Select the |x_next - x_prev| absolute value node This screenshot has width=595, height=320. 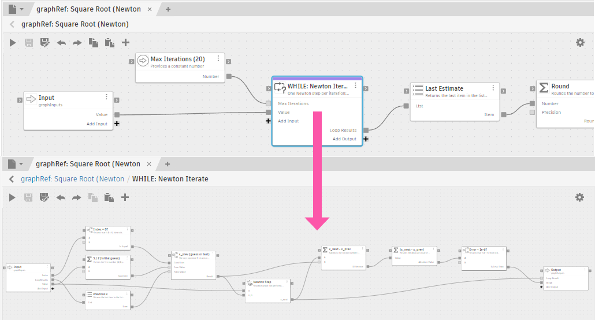tap(414, 256)
